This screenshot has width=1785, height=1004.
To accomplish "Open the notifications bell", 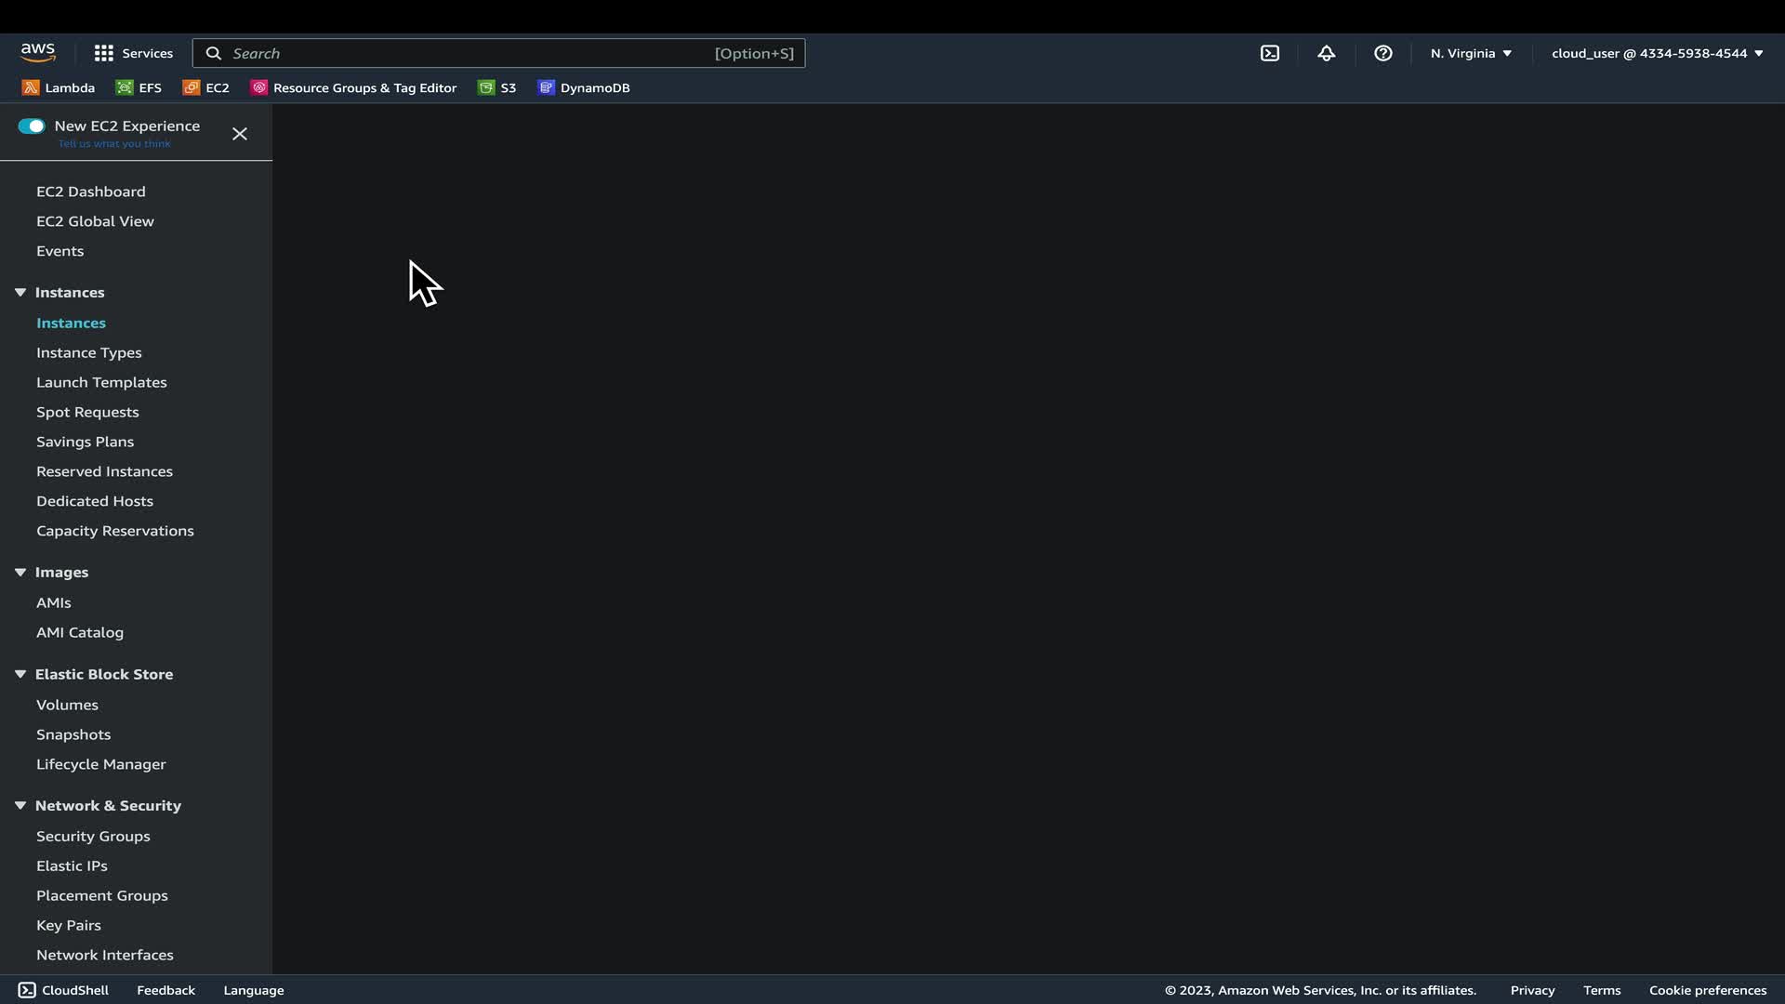I will click(1327, 53).
